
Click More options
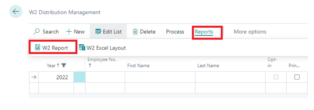[x=250, y=32]
